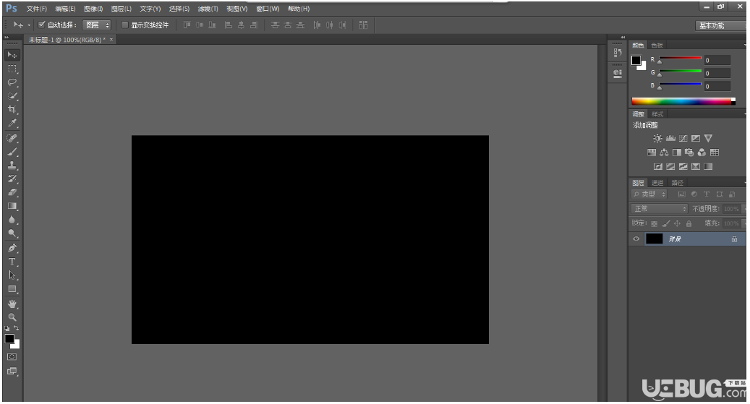The width and height of the screenshot is (750, 404).
Task: Toggle lock transparent pixels
Action: [654, 223]
